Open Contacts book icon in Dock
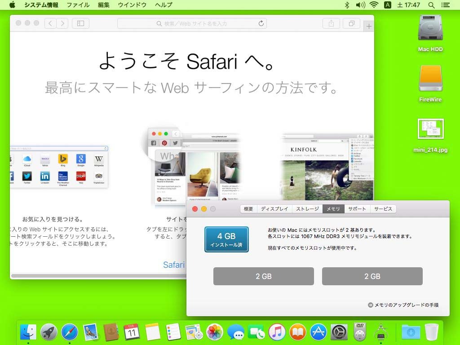Screen dimensions: 460x345 click(111, 332)
